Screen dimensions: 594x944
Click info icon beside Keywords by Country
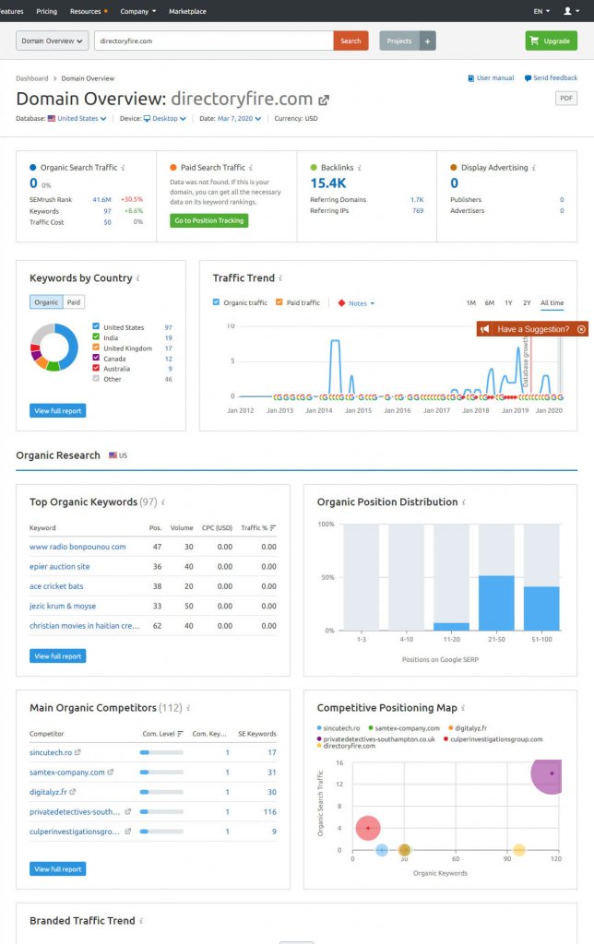138,278
